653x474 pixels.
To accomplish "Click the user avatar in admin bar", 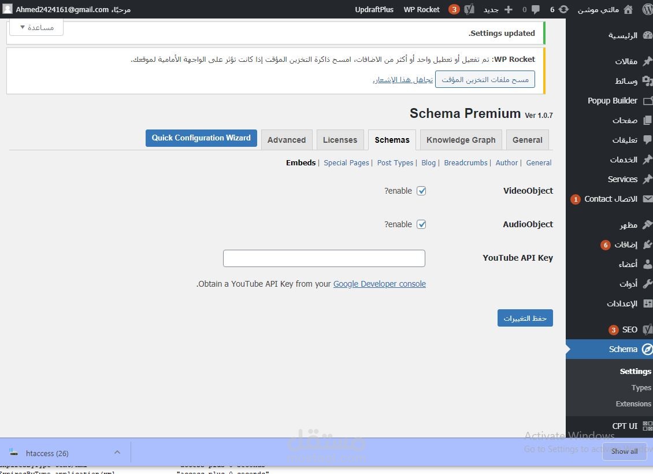I will point(8,9).
